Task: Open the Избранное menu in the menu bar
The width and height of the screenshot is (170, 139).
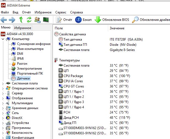Action: (43, 12)
